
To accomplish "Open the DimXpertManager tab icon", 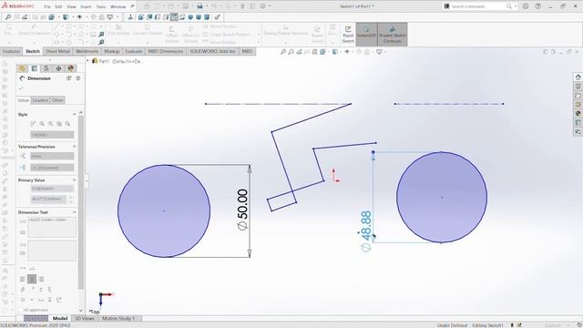I will [58, 68].
